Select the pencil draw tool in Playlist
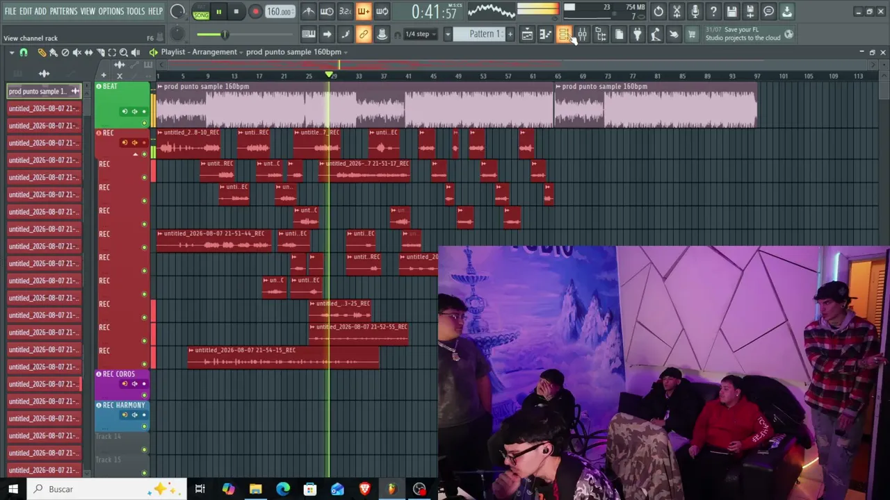The width and height of the screenshot is (890, 500). (42, 52)
